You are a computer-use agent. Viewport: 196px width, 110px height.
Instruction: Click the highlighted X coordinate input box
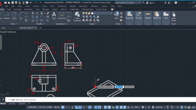[x=119, y=87]
